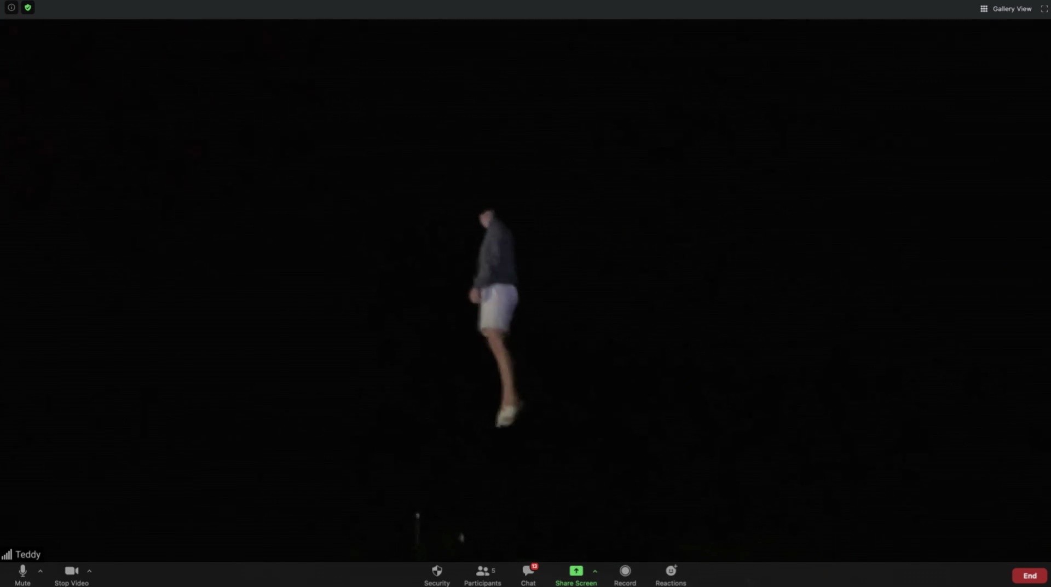Screen dimensions: 1051x587
Task: Open the Security menu
Action: [x=437, y=575]
